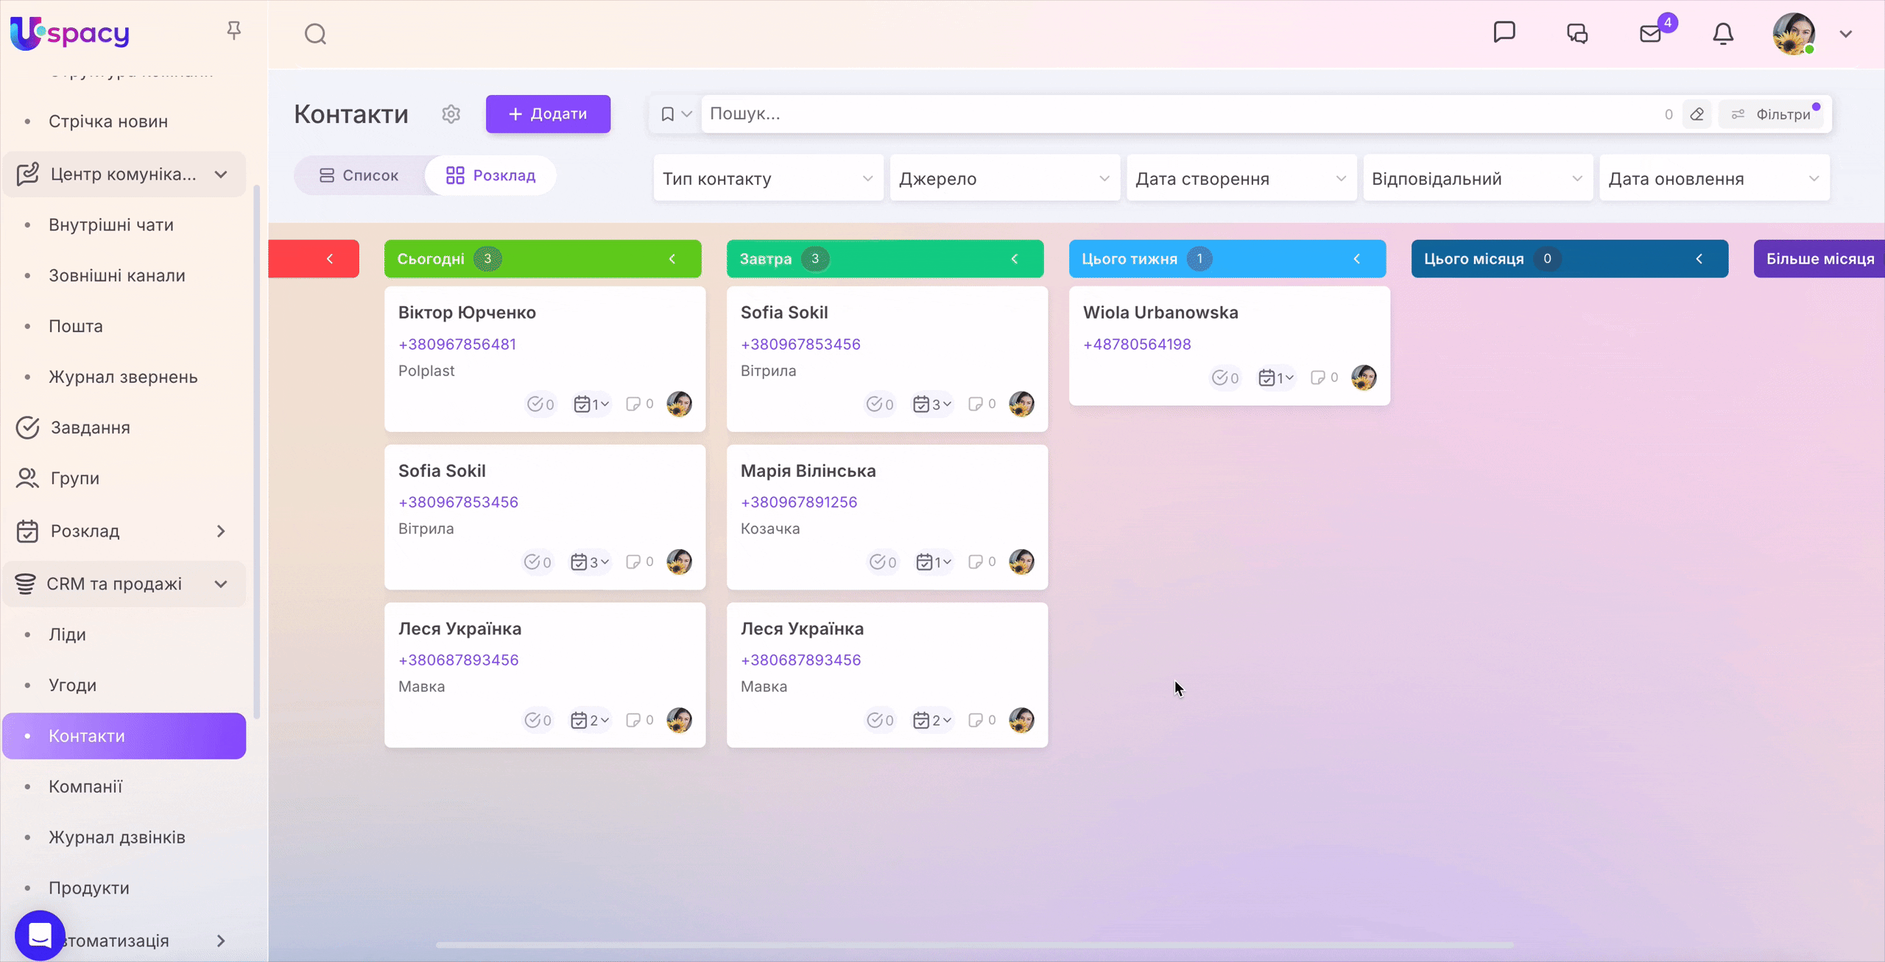Expand calendar activities on Sofia Sokil today card
The width and height of the screenshot is (1885, 962).
pyautogui.click(x=590, y=562)
